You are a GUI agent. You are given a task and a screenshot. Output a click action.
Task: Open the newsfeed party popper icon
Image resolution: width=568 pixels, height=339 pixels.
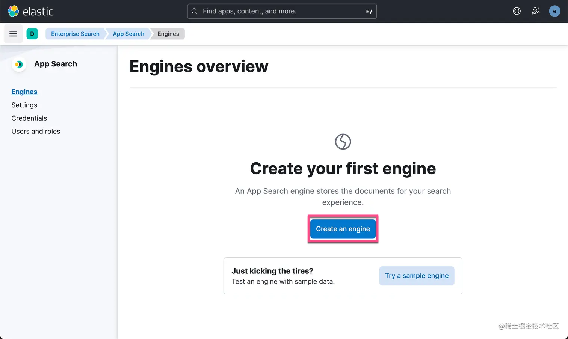(536, 11)
